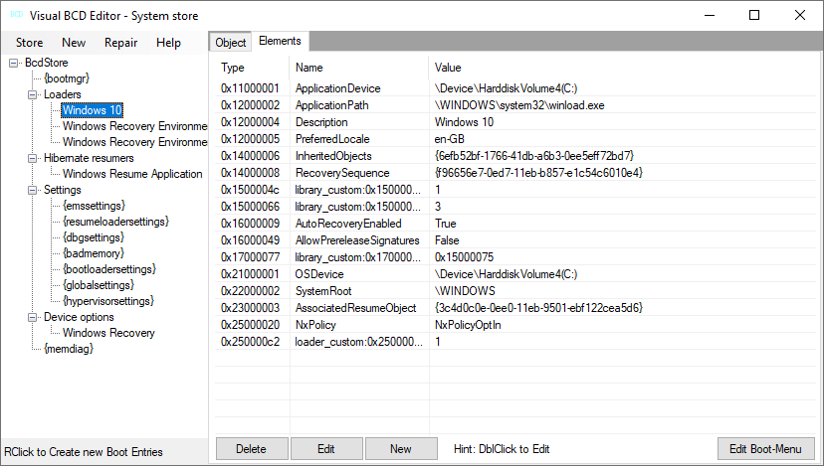The image size is (824, 466).
Task: Select the AutoRecoveryEnabled element row
Action: coord(516,224)
